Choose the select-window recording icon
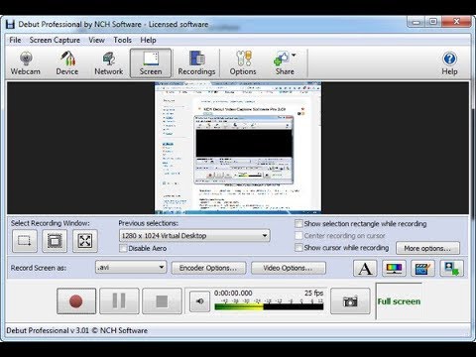 coord(55,241)
